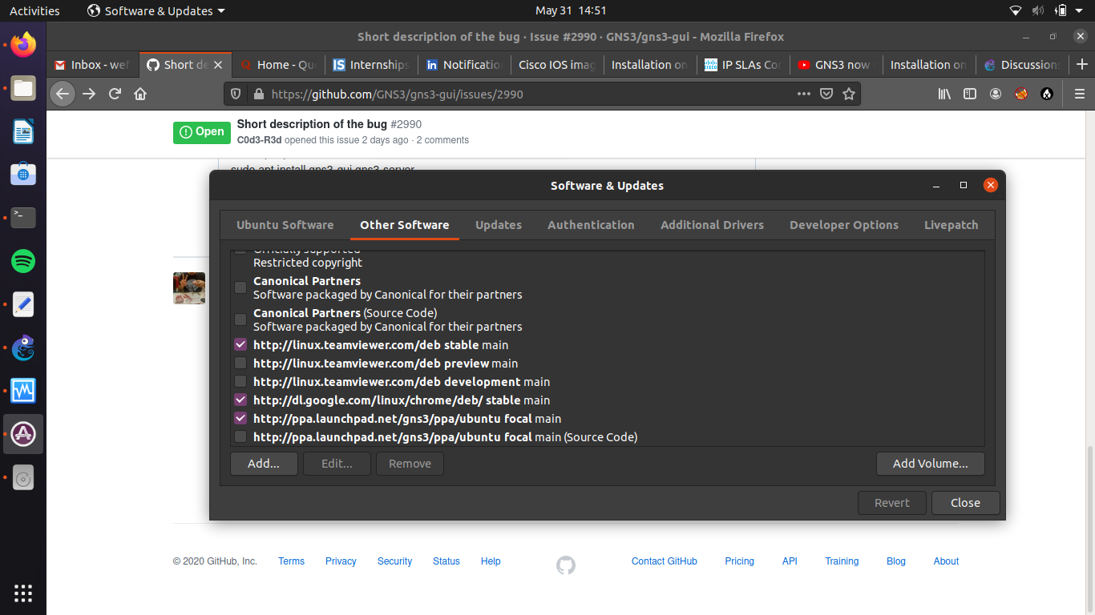Open the page actions ellipsis menu
1095x615 pixels.
[x=803, y=94]
